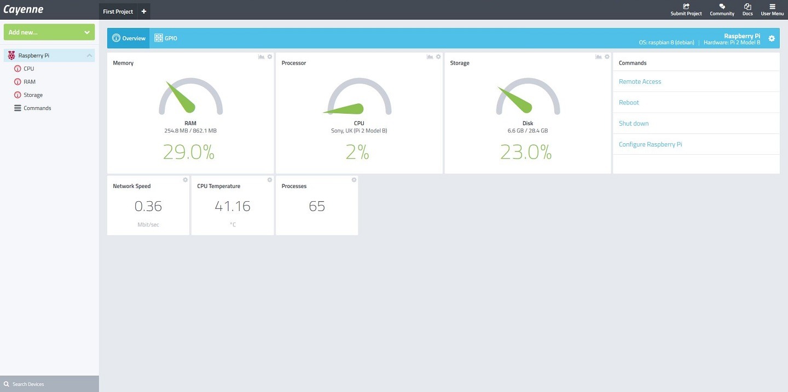Open Network Speed widget settings gear
Viewport: 788px width, 392px height.
coord(186,180)
